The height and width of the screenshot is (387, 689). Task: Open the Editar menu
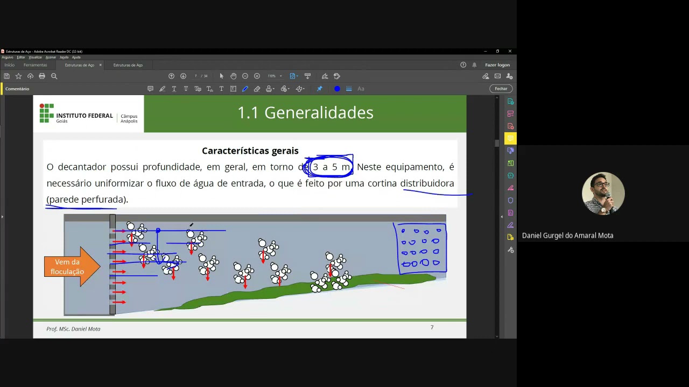21,57
